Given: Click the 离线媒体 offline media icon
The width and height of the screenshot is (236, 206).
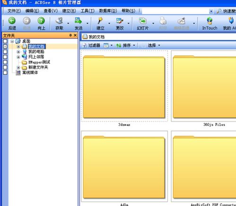Looking at the screenshot, I should coord(18,72).
